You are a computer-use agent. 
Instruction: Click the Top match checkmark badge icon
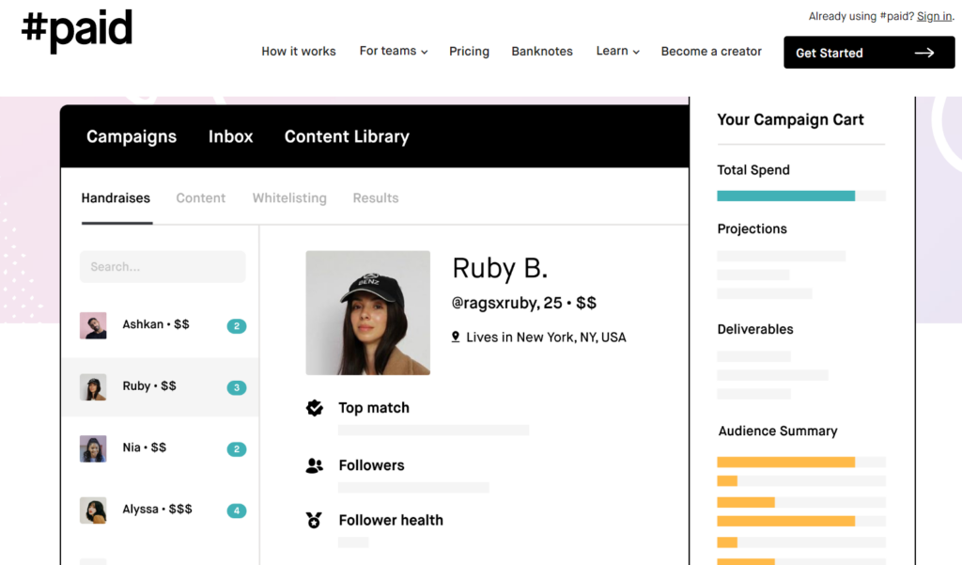pyautogui.click(x=315, y=408)
